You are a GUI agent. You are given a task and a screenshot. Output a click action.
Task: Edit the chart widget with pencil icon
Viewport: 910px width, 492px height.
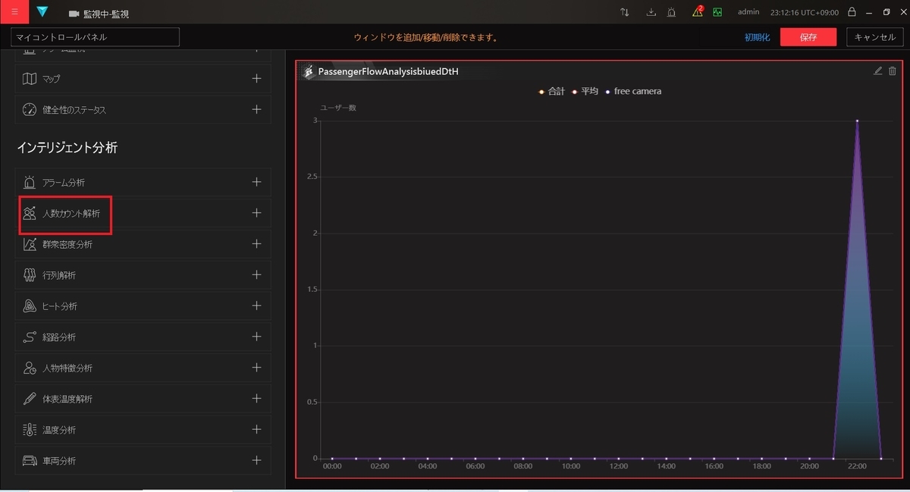(x=878, y=71)
